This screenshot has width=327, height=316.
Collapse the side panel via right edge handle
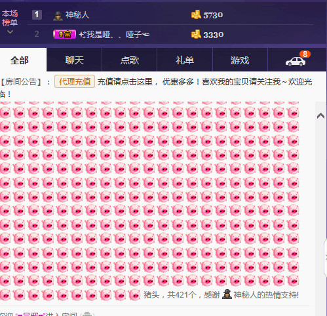tap(326, 258)
